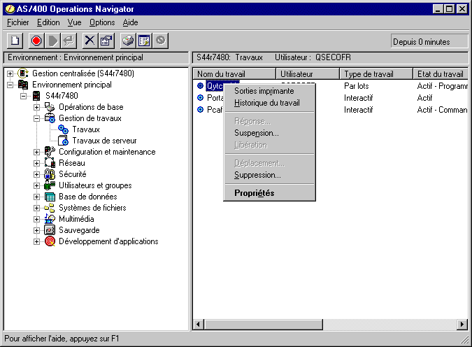Expand the Réseau node
Screen dimensions: 472x347
pyautogui.click(x=36, y=163)
